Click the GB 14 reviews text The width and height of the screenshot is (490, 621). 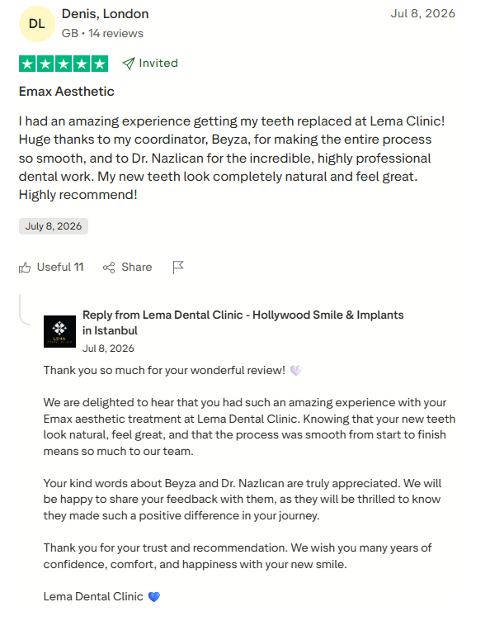[x=102, y=33]
